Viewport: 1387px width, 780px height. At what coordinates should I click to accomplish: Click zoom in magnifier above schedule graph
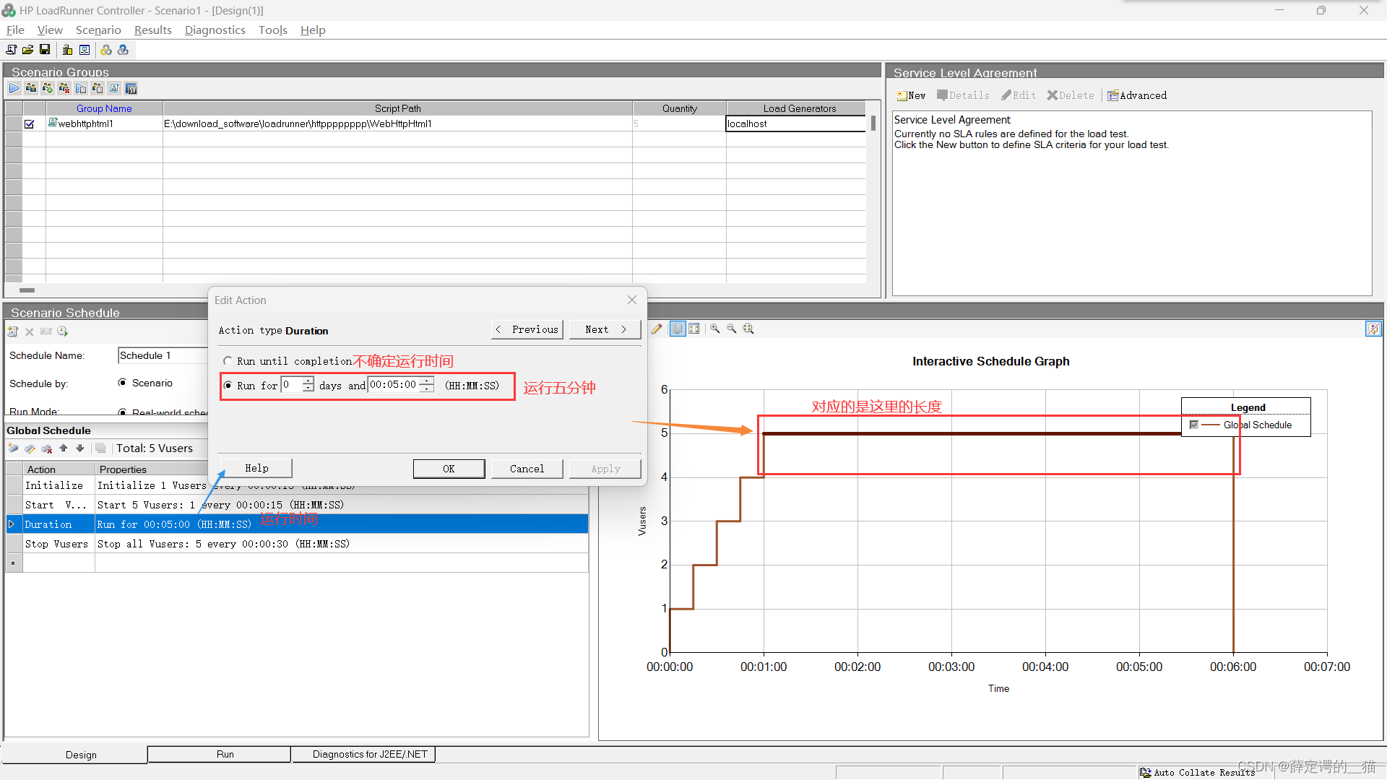tap(715, 329)
